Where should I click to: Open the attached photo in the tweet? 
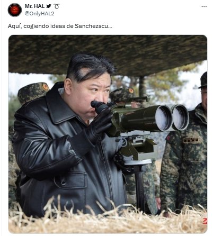[x=108, y=134]
